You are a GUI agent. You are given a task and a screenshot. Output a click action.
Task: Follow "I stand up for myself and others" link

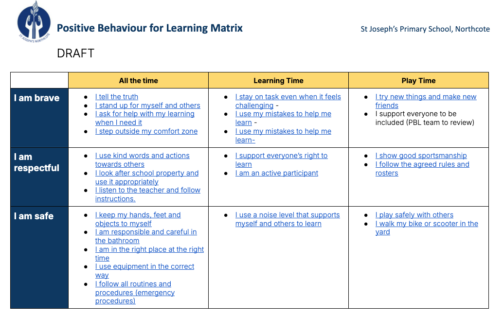tap(147, 105)
